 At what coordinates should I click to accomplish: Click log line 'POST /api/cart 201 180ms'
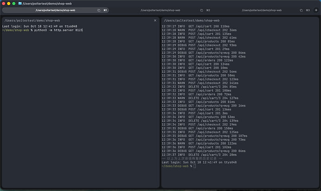click(x=196, y=90)
